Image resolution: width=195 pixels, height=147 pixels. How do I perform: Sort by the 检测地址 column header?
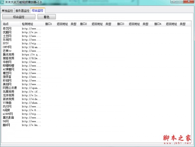coord(32,24)
